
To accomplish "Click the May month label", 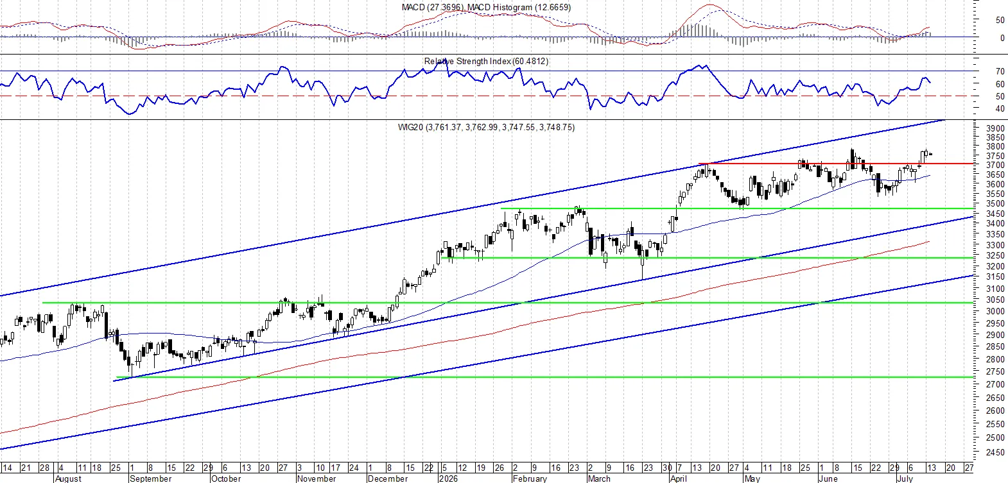I will 752,479.
